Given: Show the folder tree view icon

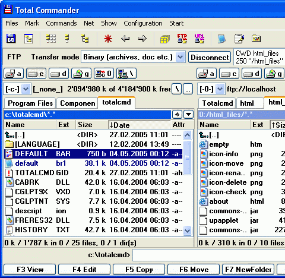Looking at the screenshot, I should coord(85,39).
